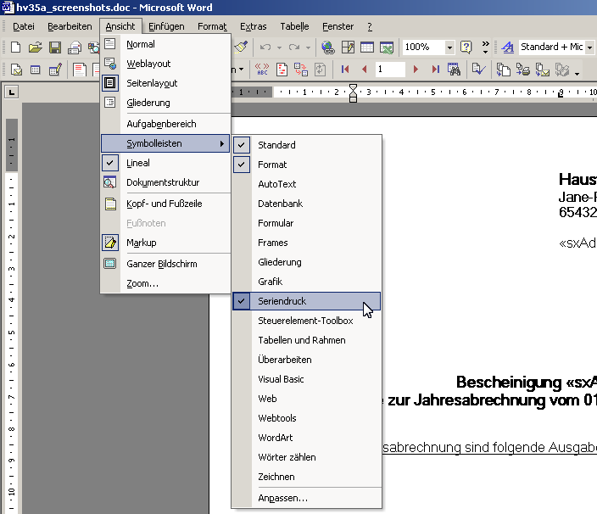The width and height of the screenshot is (597, 514).
Task: Go to the next record
Action: click(416, 70)
